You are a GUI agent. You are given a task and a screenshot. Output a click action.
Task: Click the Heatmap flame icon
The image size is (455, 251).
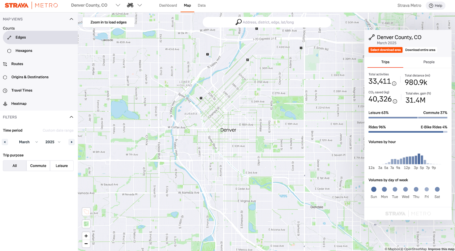pyautogui.click(x=5, y=104)
